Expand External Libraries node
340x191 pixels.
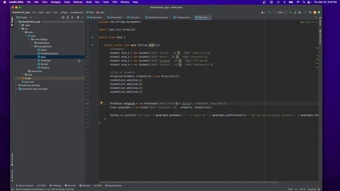pos(16,85)
